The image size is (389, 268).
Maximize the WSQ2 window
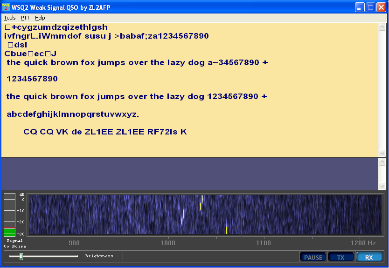point(370,7)
